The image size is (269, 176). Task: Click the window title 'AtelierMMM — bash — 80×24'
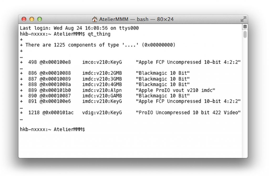tap(136, 19)
